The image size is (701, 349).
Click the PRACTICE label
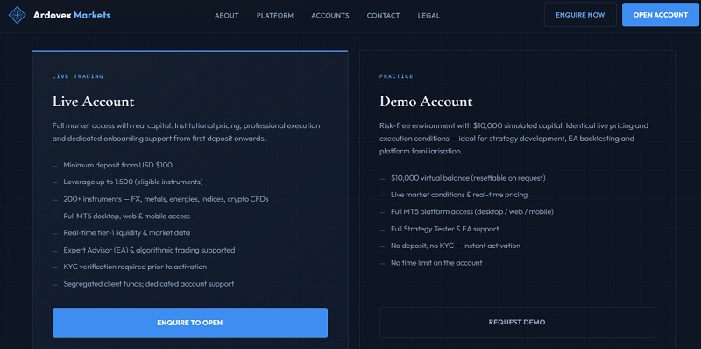[x=396, y=76]
